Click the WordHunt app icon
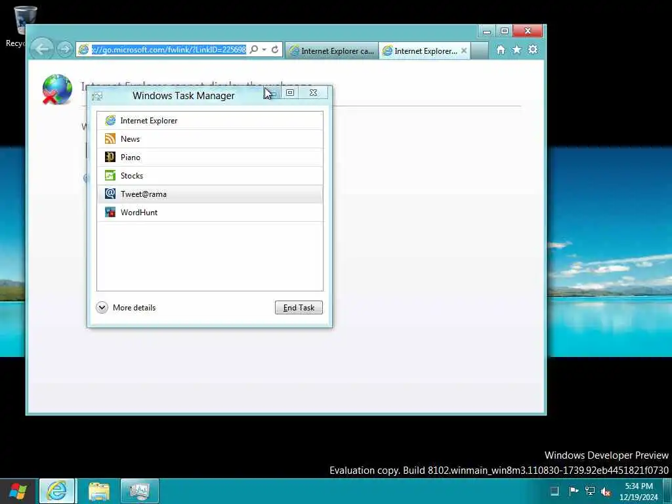This screenshot has height=504, width=672. [x=110, y=212]
